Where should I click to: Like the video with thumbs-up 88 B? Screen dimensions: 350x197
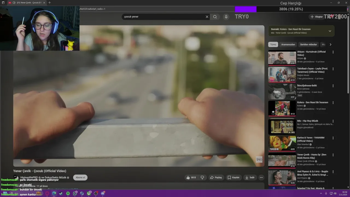pyautogui.click(x=191, y=178)
